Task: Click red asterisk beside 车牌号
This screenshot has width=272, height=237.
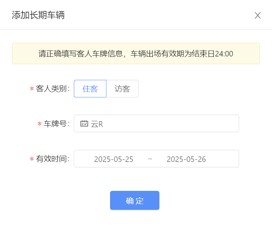Action: click(39, 124)
